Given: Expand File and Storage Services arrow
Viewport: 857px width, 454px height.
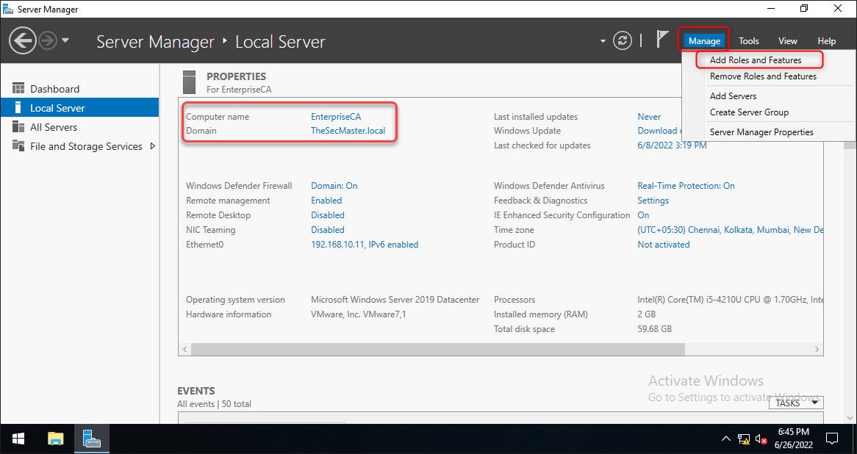Looking at the screenshot, I should (x=152, y=146).
